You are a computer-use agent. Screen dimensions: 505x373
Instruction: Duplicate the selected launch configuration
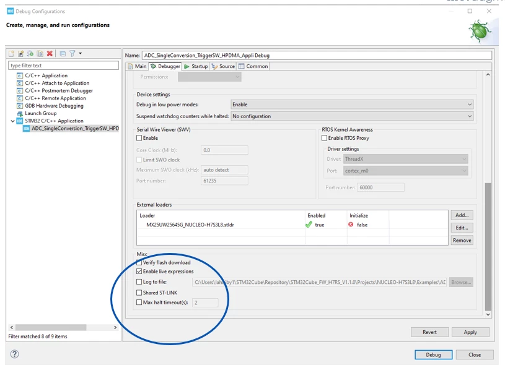point(40,54)
